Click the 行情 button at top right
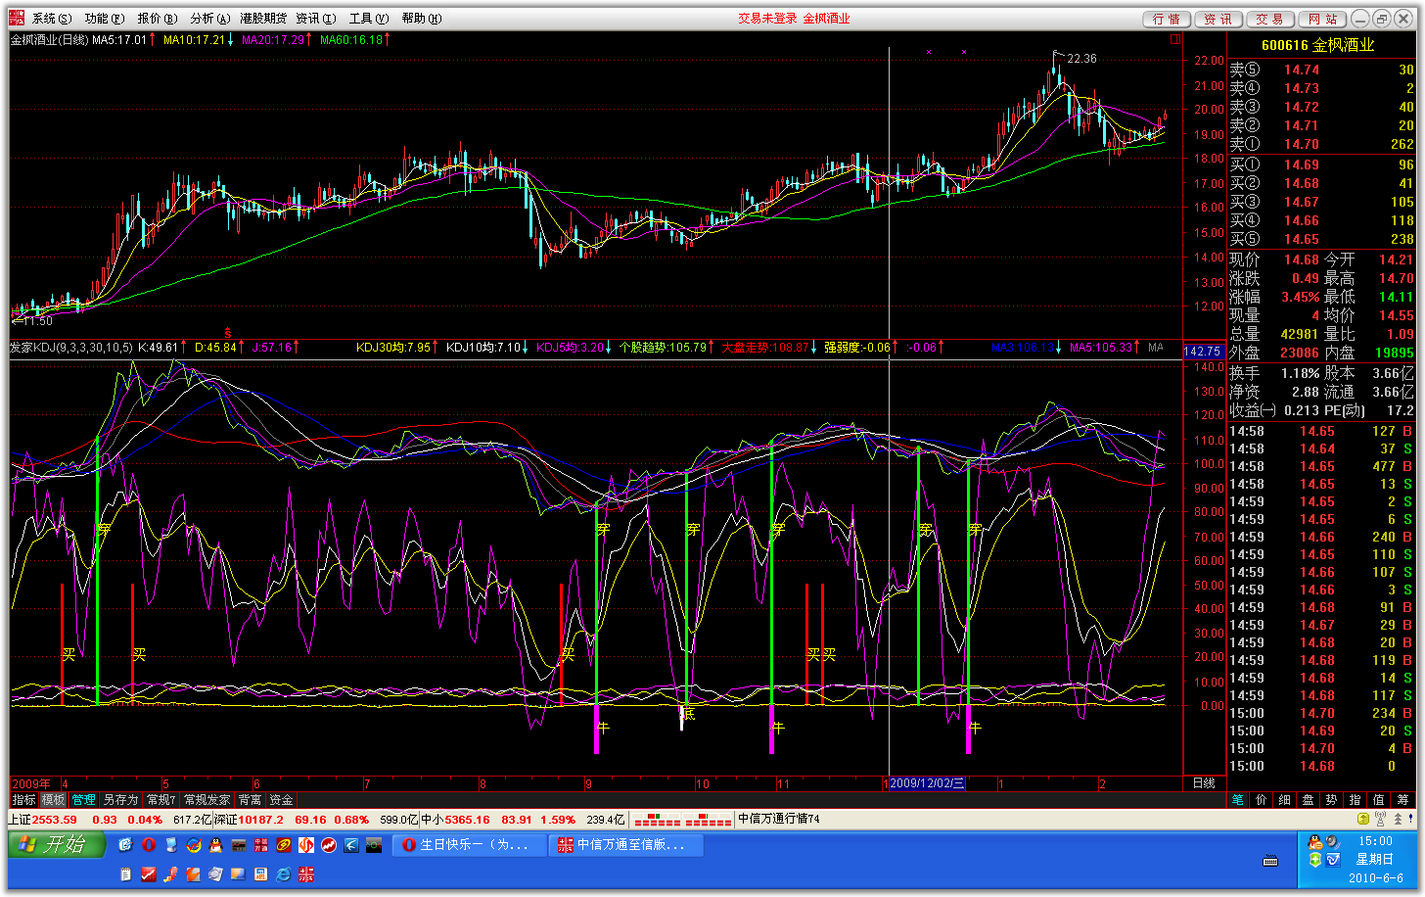 pos(1167,20)
